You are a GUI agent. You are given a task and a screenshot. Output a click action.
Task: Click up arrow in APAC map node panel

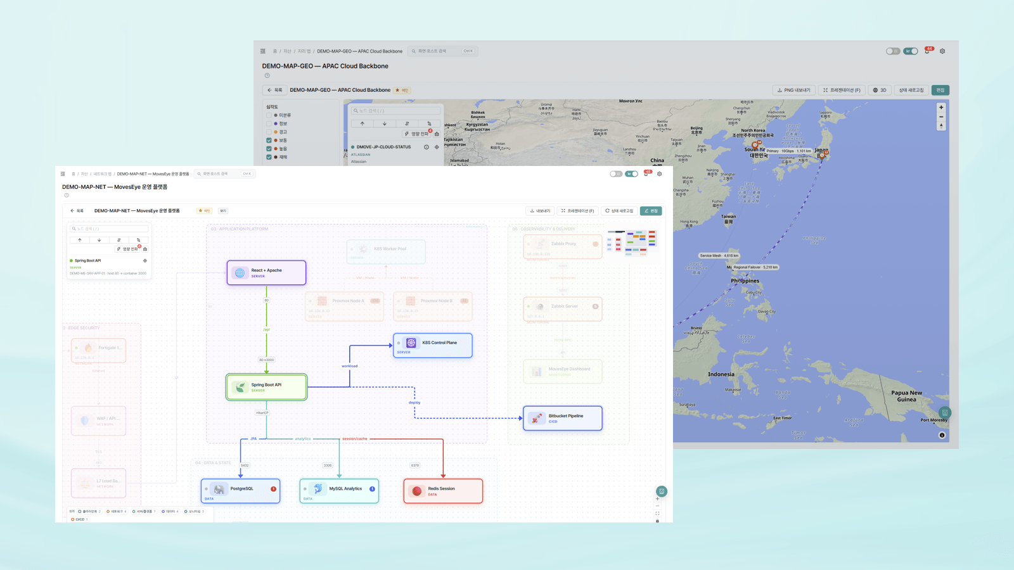pyautogui.click(x=363, y=123)
